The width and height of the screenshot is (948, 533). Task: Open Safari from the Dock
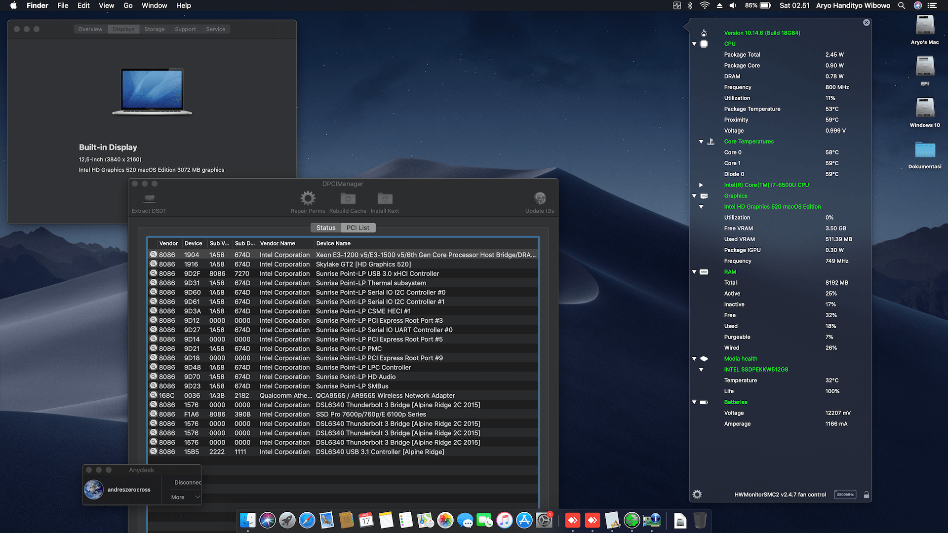coord(307,520)
